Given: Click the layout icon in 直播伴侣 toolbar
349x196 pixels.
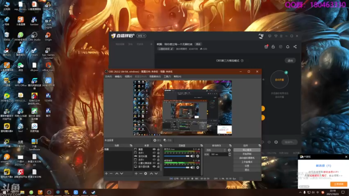Looking at the screenshot, I should 281,47.
